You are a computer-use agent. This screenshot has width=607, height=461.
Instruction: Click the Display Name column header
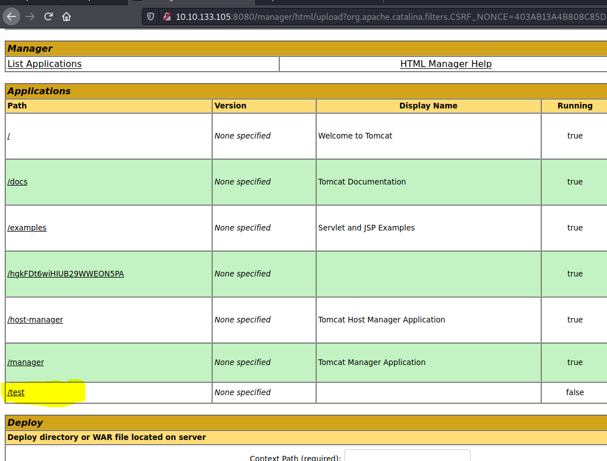click(x=428, y=106)
